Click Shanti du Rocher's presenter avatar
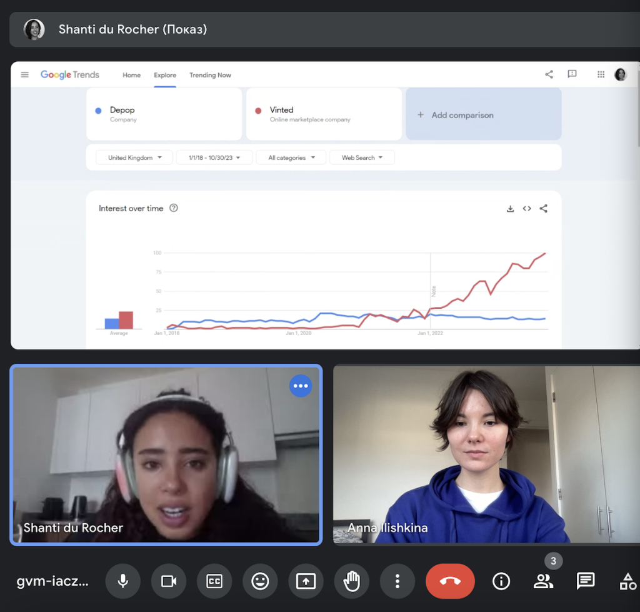The height and width of the screenshot is (612, 640). pyautogui.click(x=34, y=29)
